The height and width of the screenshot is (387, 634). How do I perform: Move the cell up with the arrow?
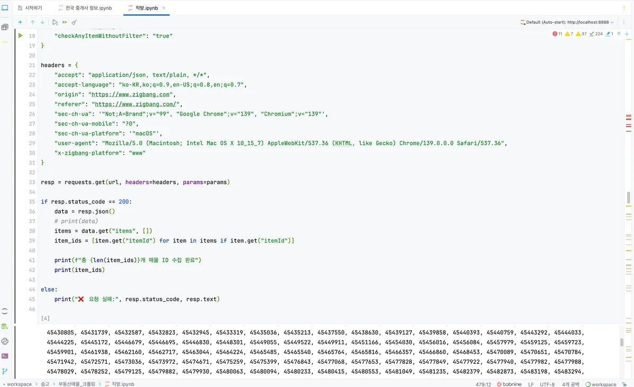click(x=33, y=22)
